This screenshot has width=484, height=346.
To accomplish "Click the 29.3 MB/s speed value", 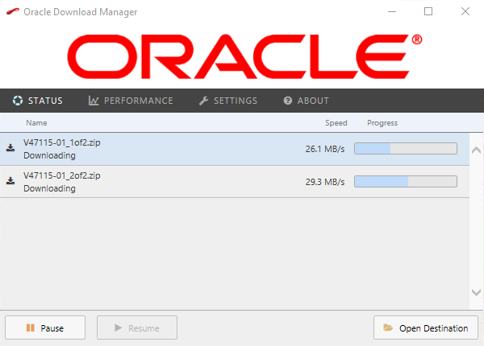I will (325, 182).
